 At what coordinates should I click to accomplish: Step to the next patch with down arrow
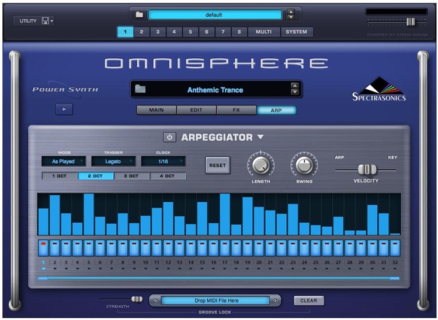295,92
